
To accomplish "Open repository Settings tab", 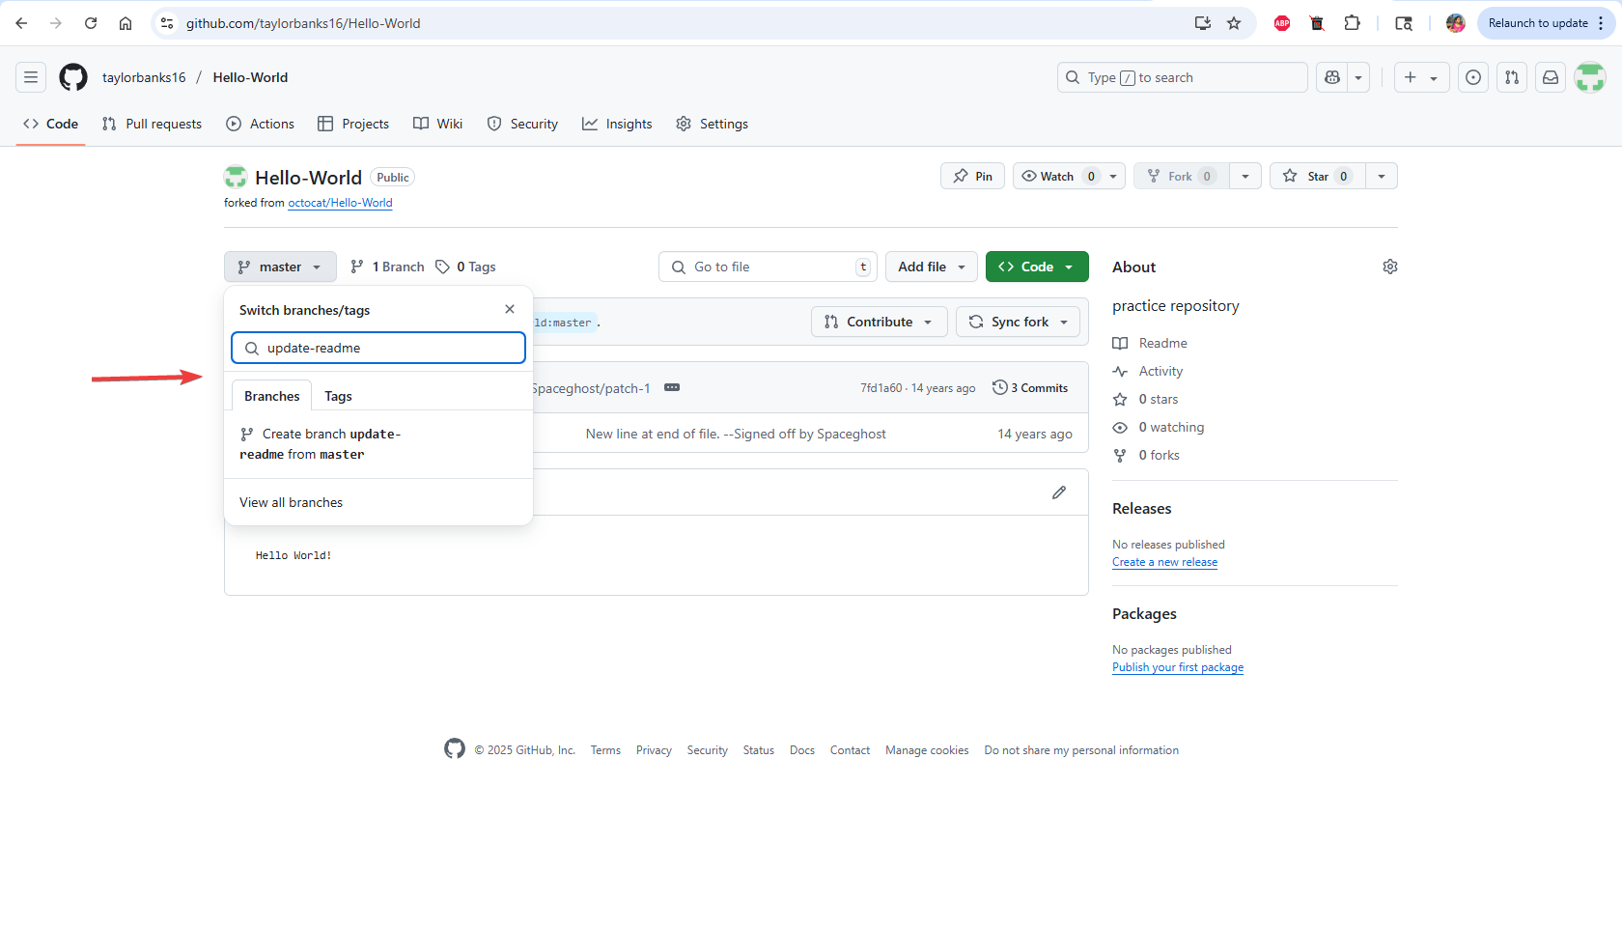I will click(x=712, y=124).
